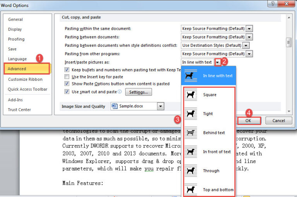Pick the Square wrapping dog icon

(x=191, y=95)
